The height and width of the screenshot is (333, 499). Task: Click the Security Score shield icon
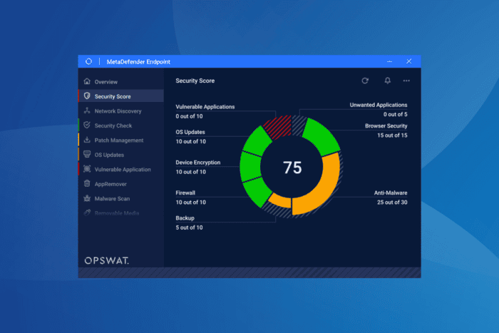point(87,96)
